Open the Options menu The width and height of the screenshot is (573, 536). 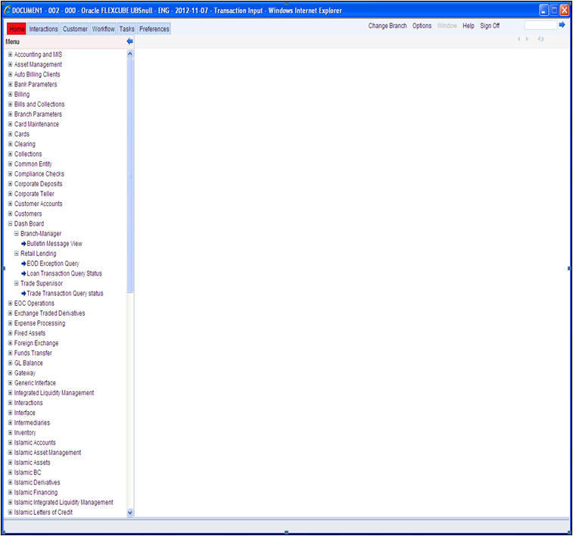pyautogui.click(x=422, y=26)
